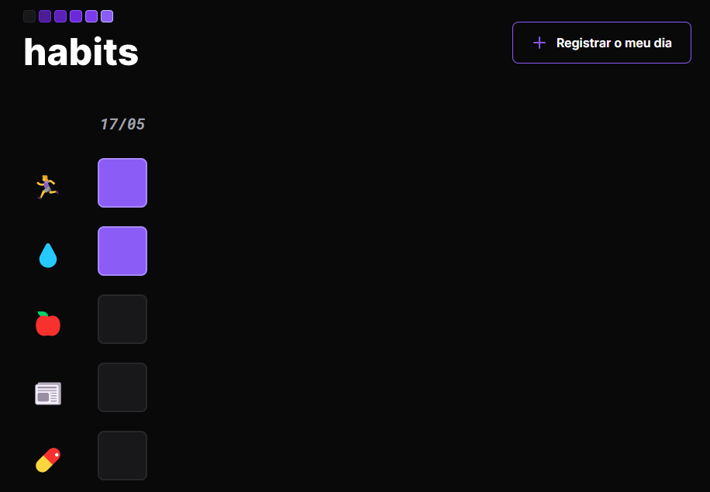Click the Registrar o meu dia button

point(601,43)
